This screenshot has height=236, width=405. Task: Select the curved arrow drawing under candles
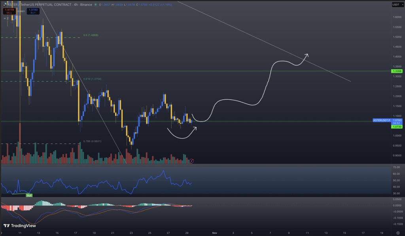[181, 135]
